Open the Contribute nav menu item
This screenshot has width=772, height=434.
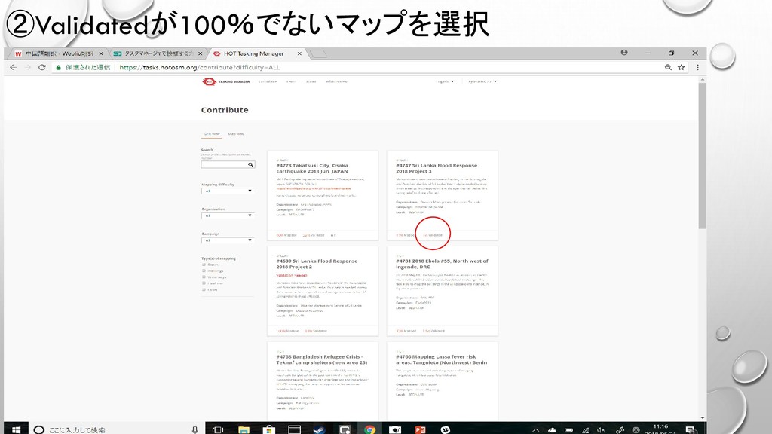[268, 81]
